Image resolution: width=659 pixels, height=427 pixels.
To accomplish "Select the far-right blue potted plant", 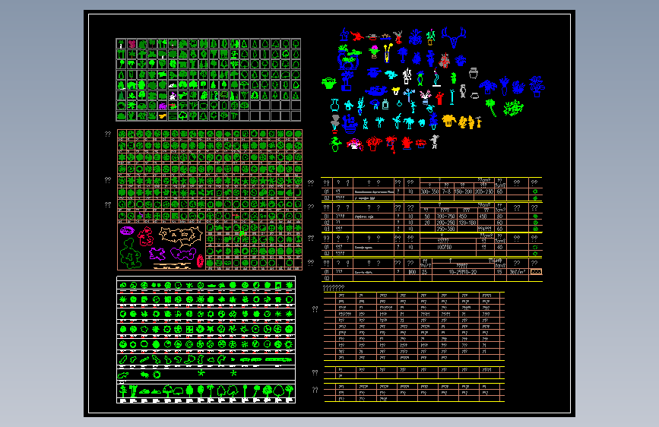I will [x=537, y=87].
